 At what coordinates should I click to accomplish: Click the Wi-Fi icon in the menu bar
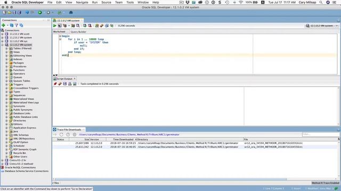pyautogui.click(x=241, y=2)
